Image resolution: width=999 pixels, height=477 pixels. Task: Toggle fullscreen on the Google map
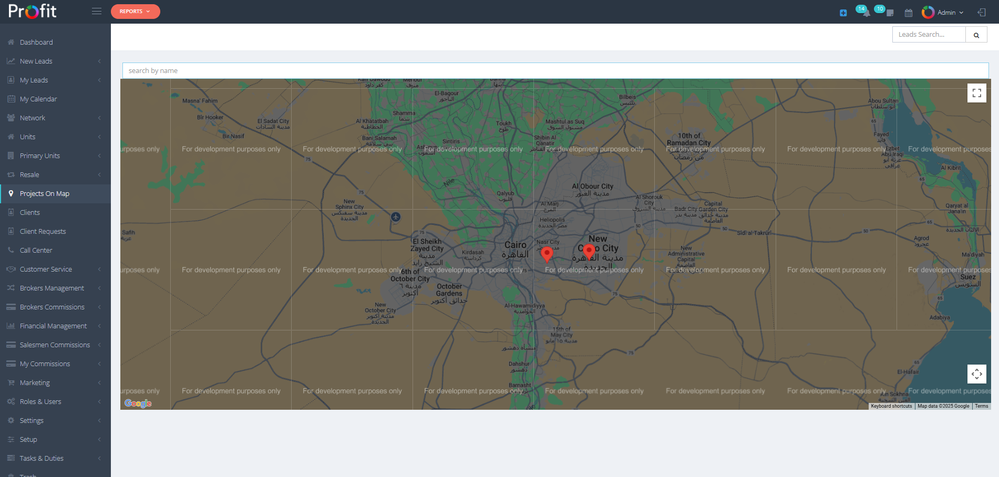click(977, 92)
